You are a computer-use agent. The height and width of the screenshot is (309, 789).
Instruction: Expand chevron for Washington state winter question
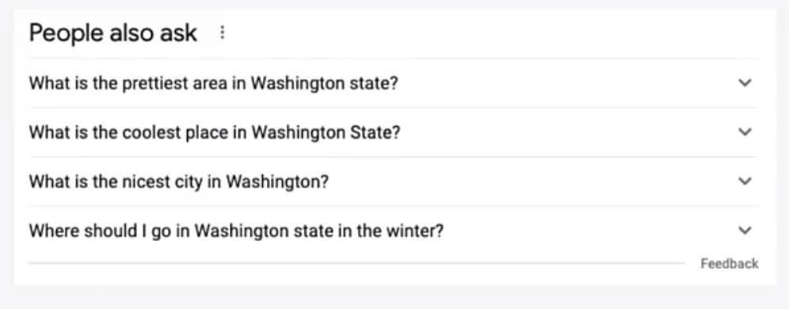pyautogui.click(x=744, y=230)
